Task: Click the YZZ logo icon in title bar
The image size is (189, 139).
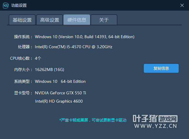Action: pyautogui.click(x=6, y=5)
